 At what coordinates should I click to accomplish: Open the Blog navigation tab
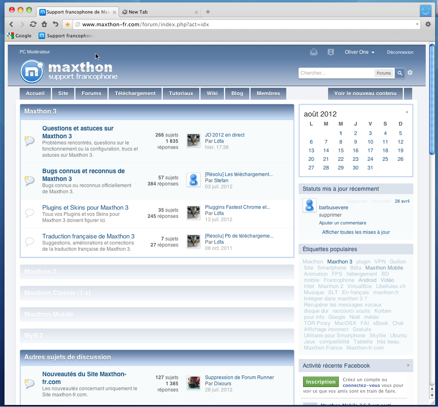(x=237, y=94)
